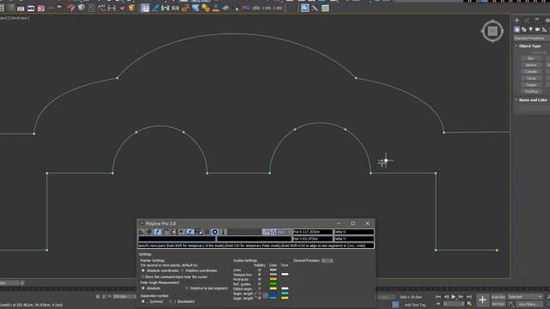Click the highlighted grid icon in main toolbar
Image resolution: width=550 pixels, height=309 pixels.
pyautogui.click(x=145, y=8)
